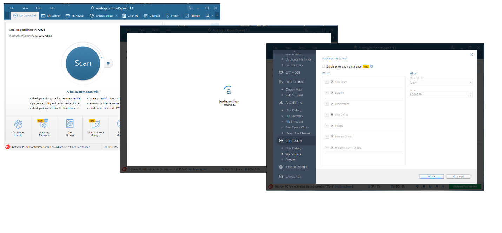Expand the Disk Space row arrow
502x233 pixels.
tap(326, 82)
